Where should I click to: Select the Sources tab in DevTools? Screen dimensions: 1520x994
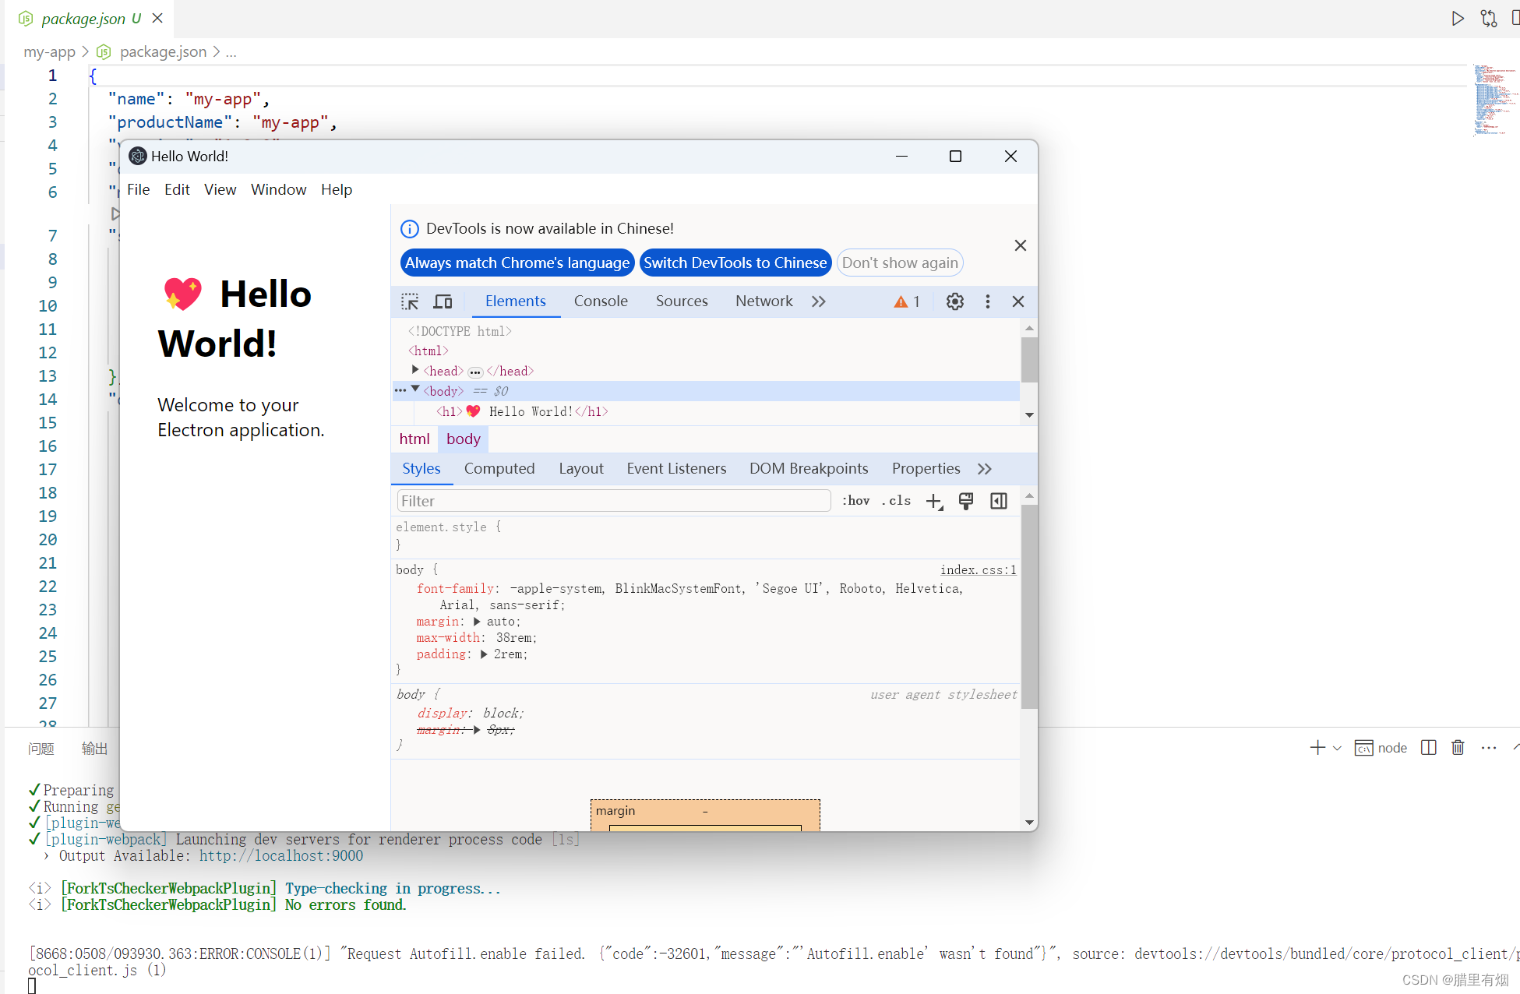(x=681, y=301)
